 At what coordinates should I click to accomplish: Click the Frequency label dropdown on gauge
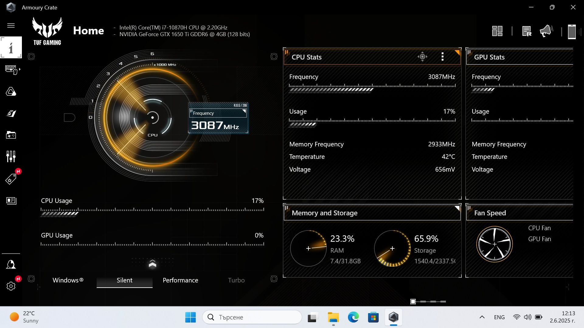pos(218,113)
